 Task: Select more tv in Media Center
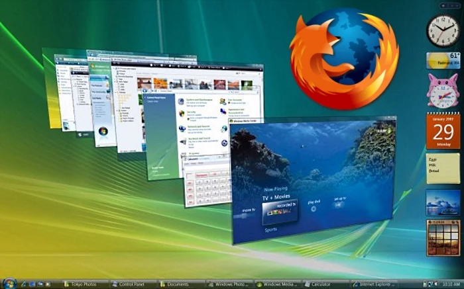pyautogui.click(x=248, y=210)
